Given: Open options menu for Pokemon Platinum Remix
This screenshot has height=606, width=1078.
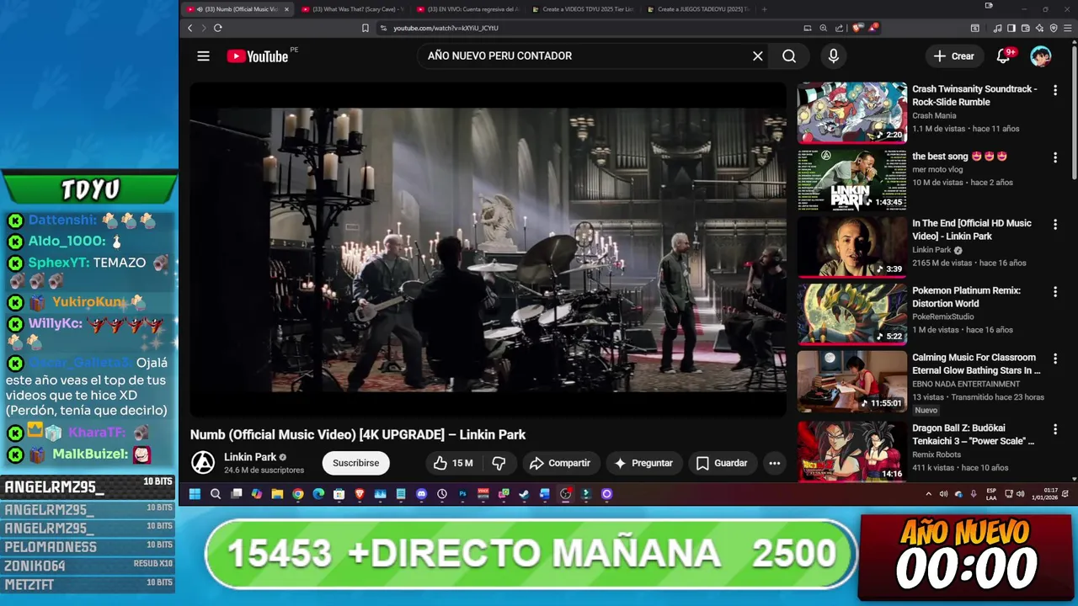Looking at the screenshot, I should coord(1055,292).
